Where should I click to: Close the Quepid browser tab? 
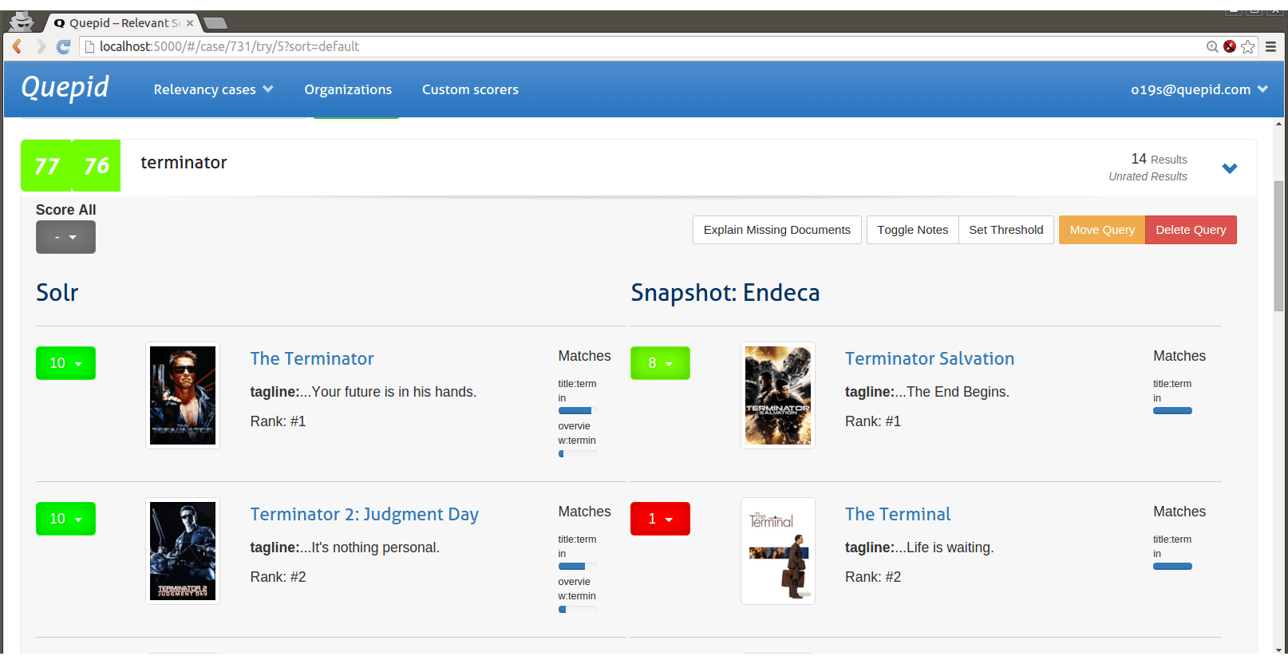tap(190, 23)
